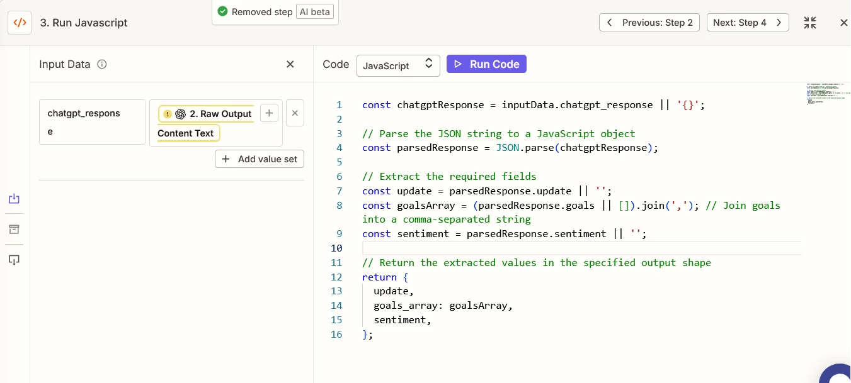Click the AI beta badge
This screenshot has width=851, height=383.
(x=314, y=11)
